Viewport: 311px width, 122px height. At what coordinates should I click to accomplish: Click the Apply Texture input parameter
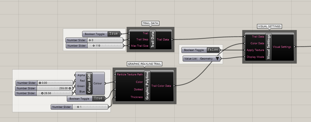point(255,50)
